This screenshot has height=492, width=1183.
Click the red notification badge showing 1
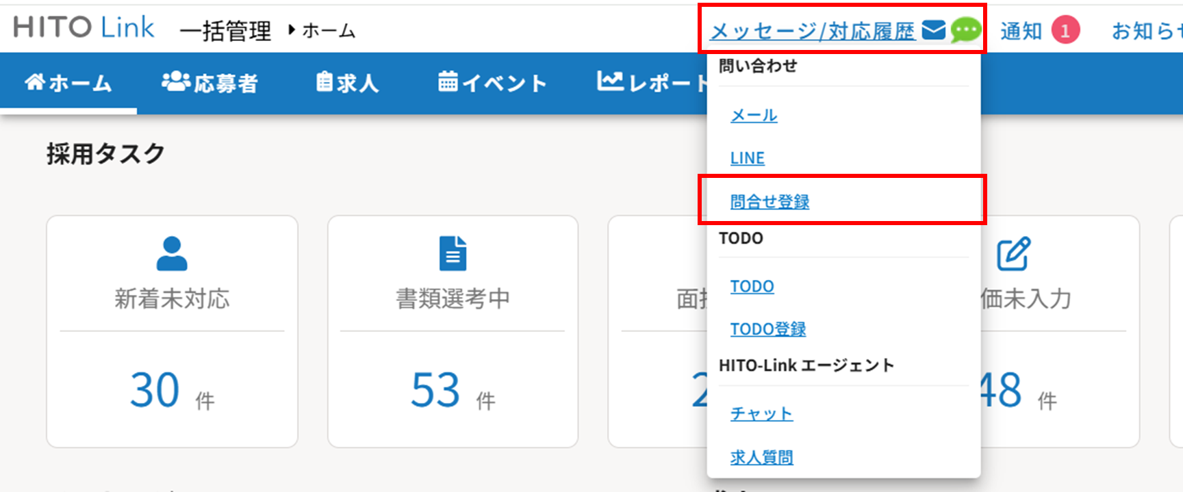pos(1065,31)
